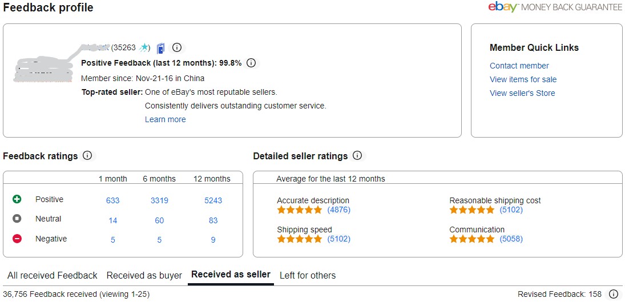Click info icon next to Feedback ratings
625x302 pixels.
pos(87,156)
